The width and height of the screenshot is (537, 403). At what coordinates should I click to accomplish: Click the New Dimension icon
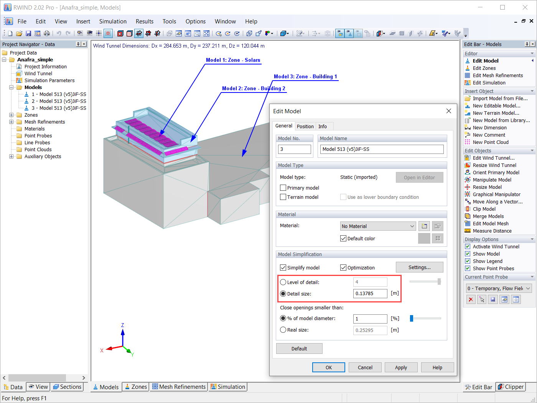[468, 128]
